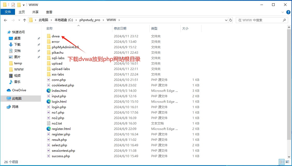
Task: Expand the 此电脑 breadcrumb chevron
Action: [51, 20]
